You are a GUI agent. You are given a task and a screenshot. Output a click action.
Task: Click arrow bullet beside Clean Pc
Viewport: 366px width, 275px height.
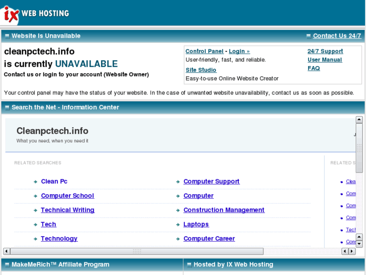(x=35, y=182)
